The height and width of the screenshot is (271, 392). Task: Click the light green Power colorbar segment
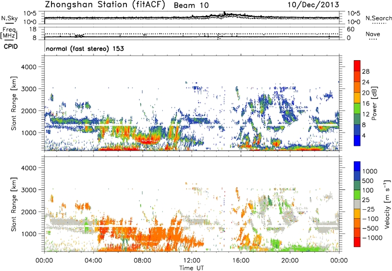(x=357, y=109)
